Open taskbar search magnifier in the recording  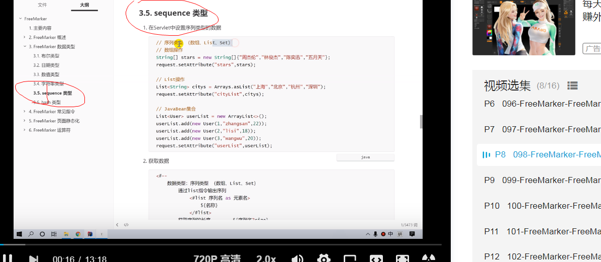[x=31, y=234]
